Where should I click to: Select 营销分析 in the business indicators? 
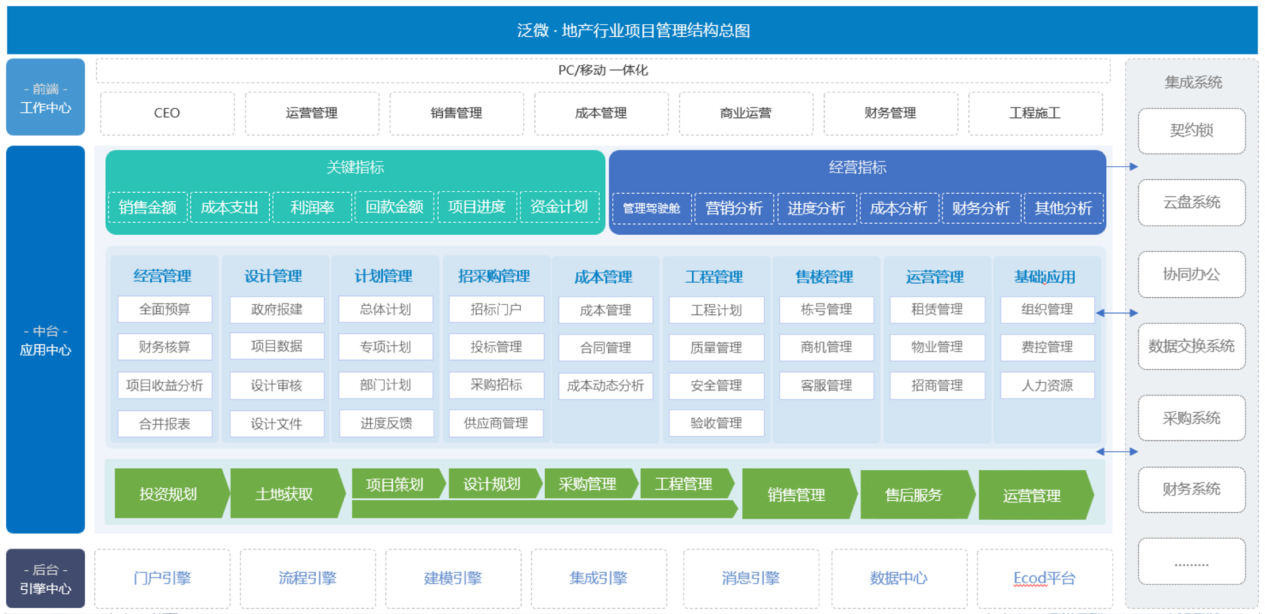point(734,208)
